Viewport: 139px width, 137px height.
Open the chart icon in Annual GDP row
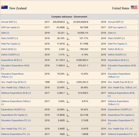pyautogui.click(x=68, y=22)
